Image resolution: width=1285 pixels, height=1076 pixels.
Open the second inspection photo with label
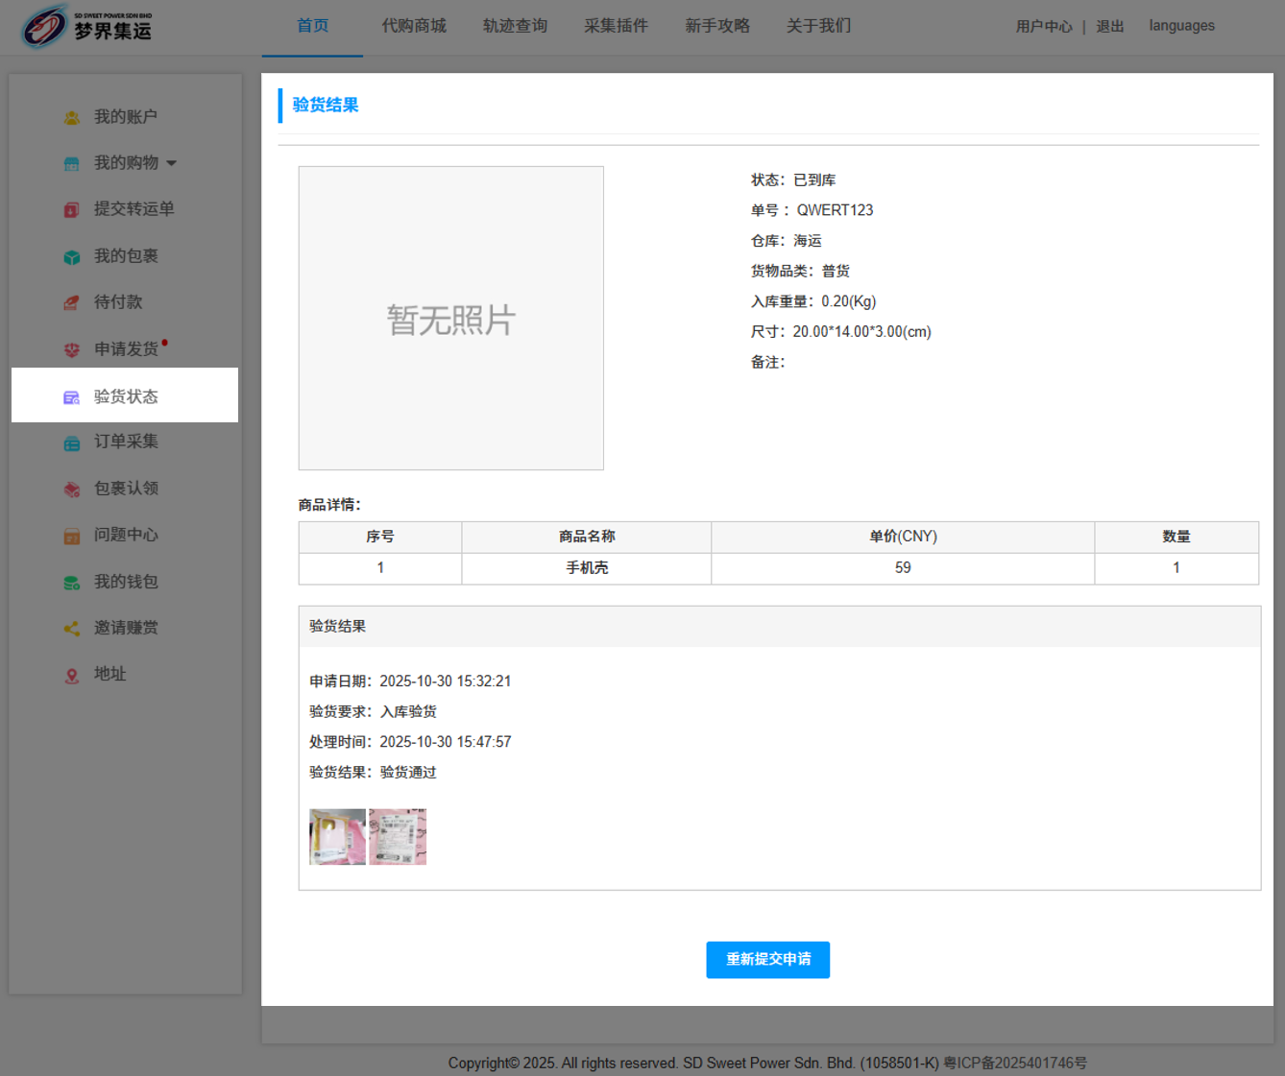[x=398, y=837]
